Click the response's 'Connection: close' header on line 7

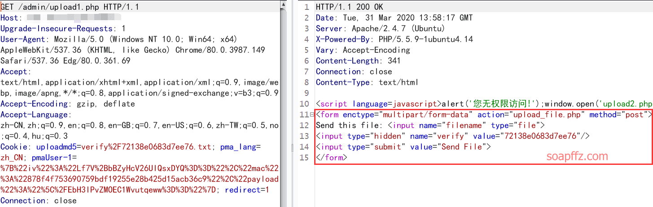354,72
